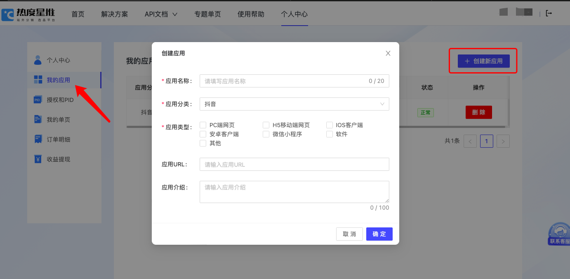Close the 创建应用 dialog with X
Screen dimensions: 570x279
[388, 53]
